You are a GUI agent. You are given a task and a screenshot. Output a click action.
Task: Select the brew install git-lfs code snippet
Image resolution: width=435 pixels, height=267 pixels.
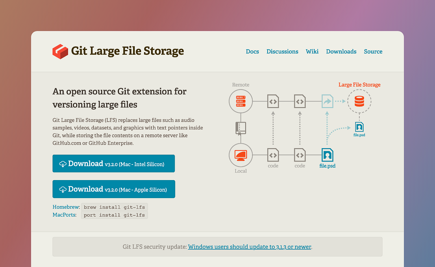tap(114, 207)
